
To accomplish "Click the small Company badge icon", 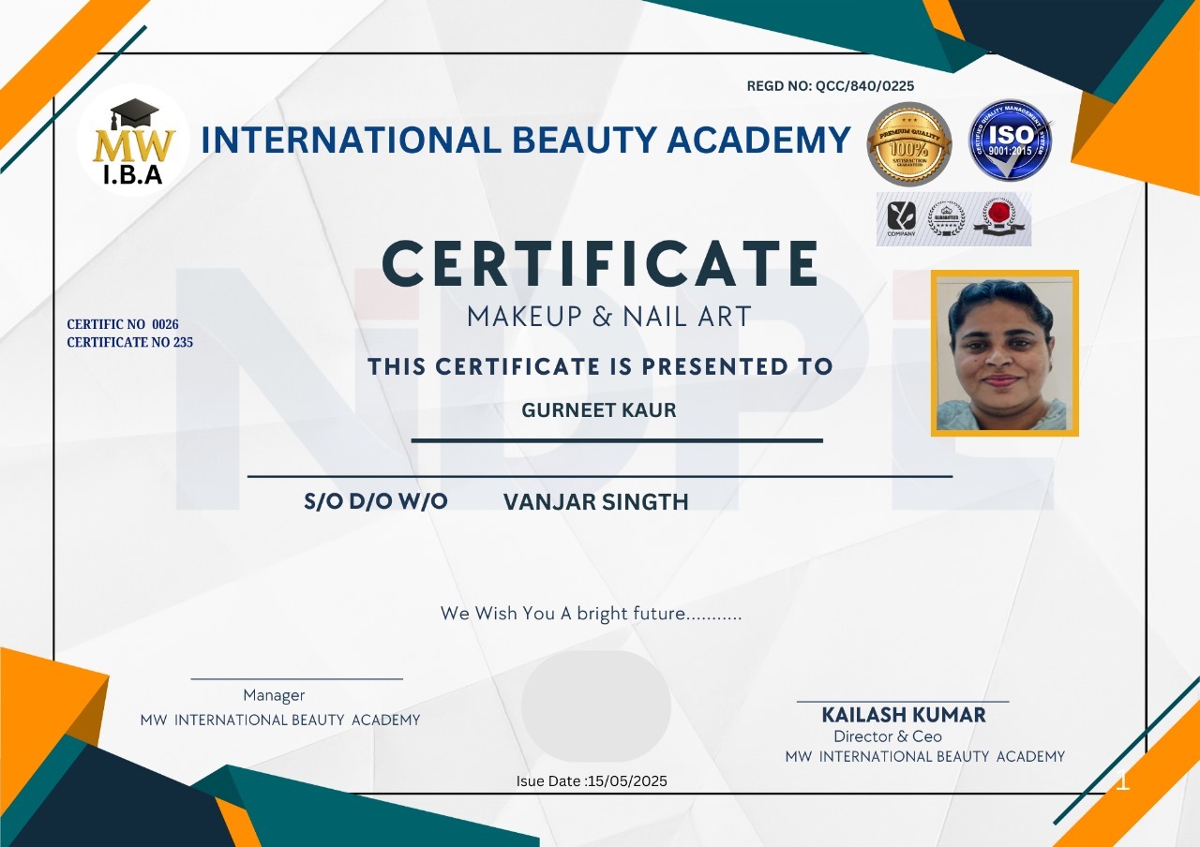I will [901, 218].
